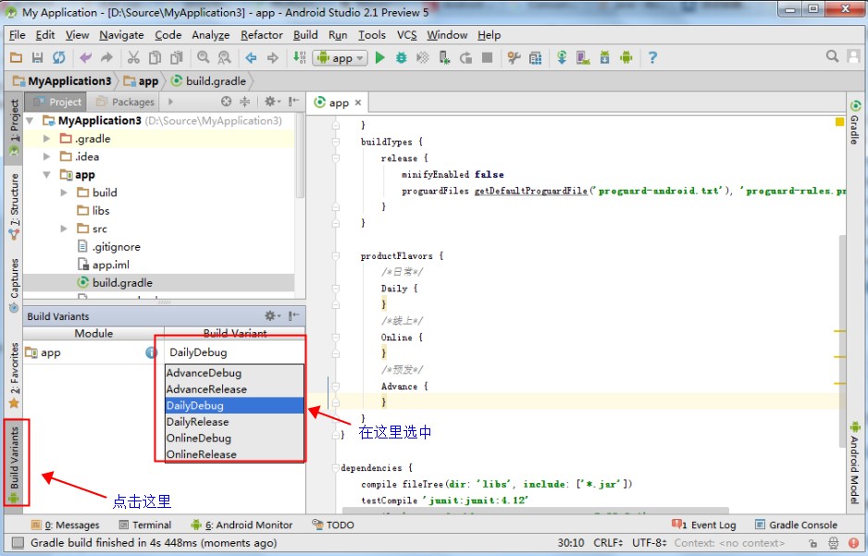Collapse the MyApplication3 root node
868x556 pixels.
[30, 120]
